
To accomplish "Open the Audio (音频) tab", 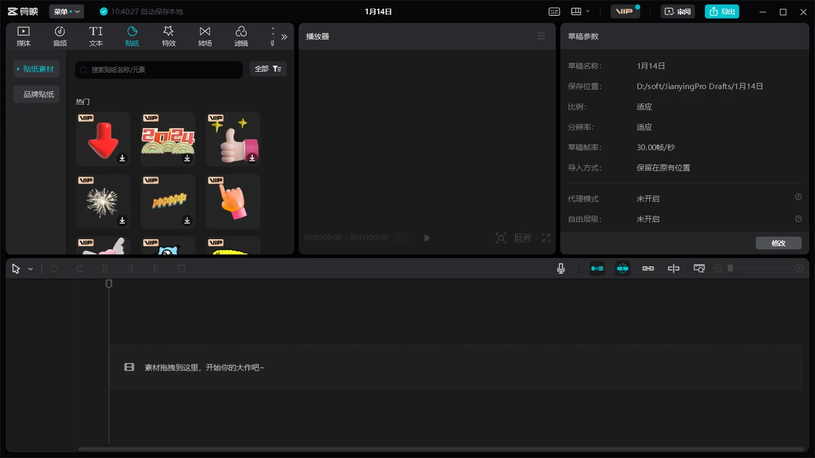I will 60,36.
